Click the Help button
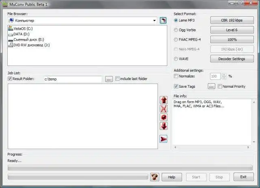 point(172,177)
